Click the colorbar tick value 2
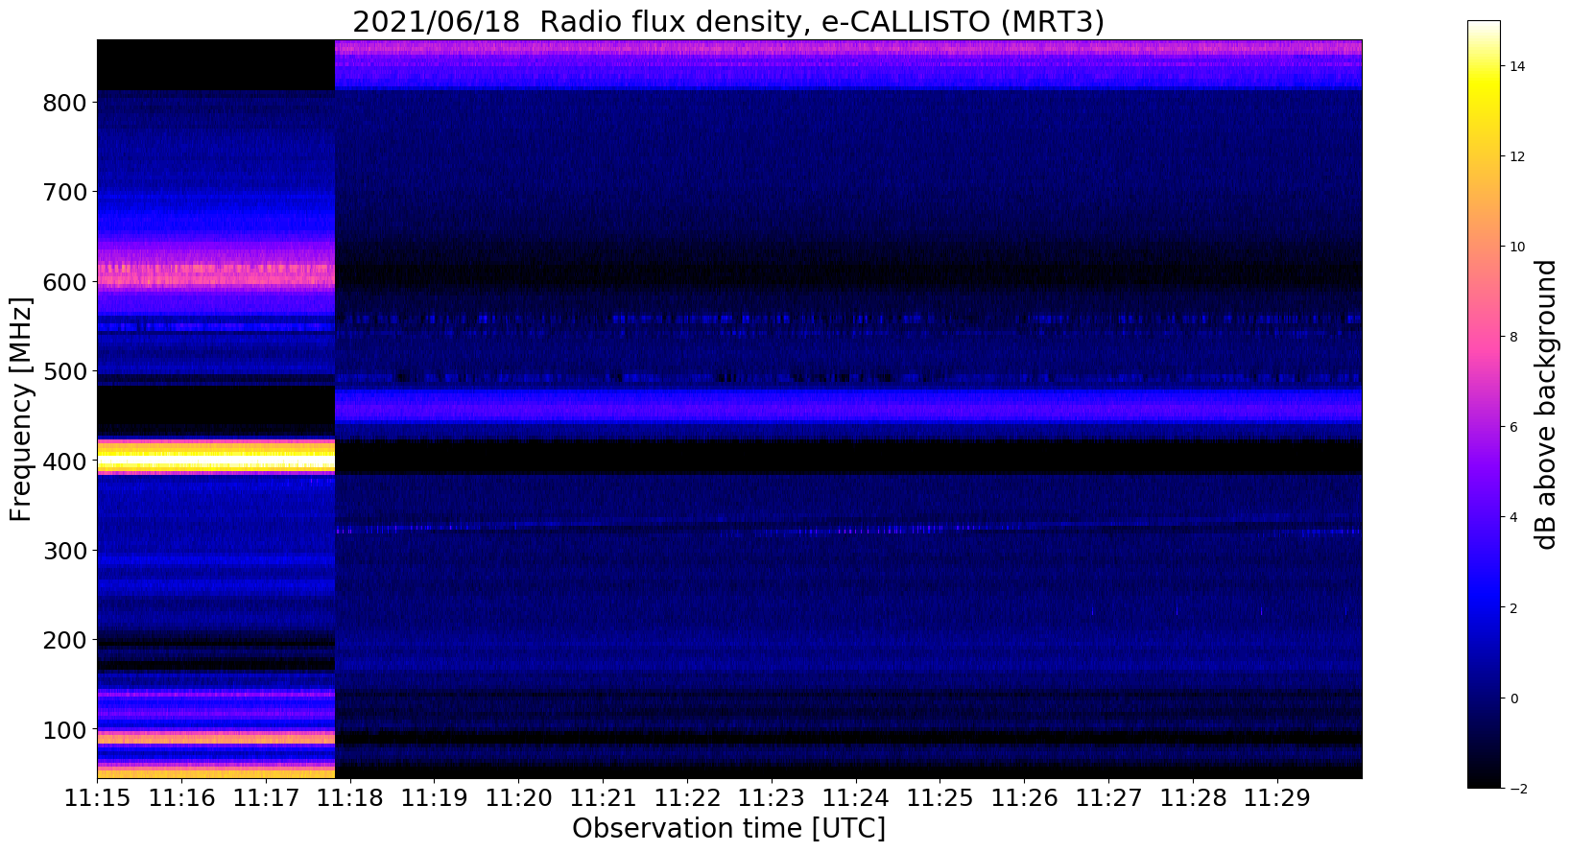 [1514, 608]
